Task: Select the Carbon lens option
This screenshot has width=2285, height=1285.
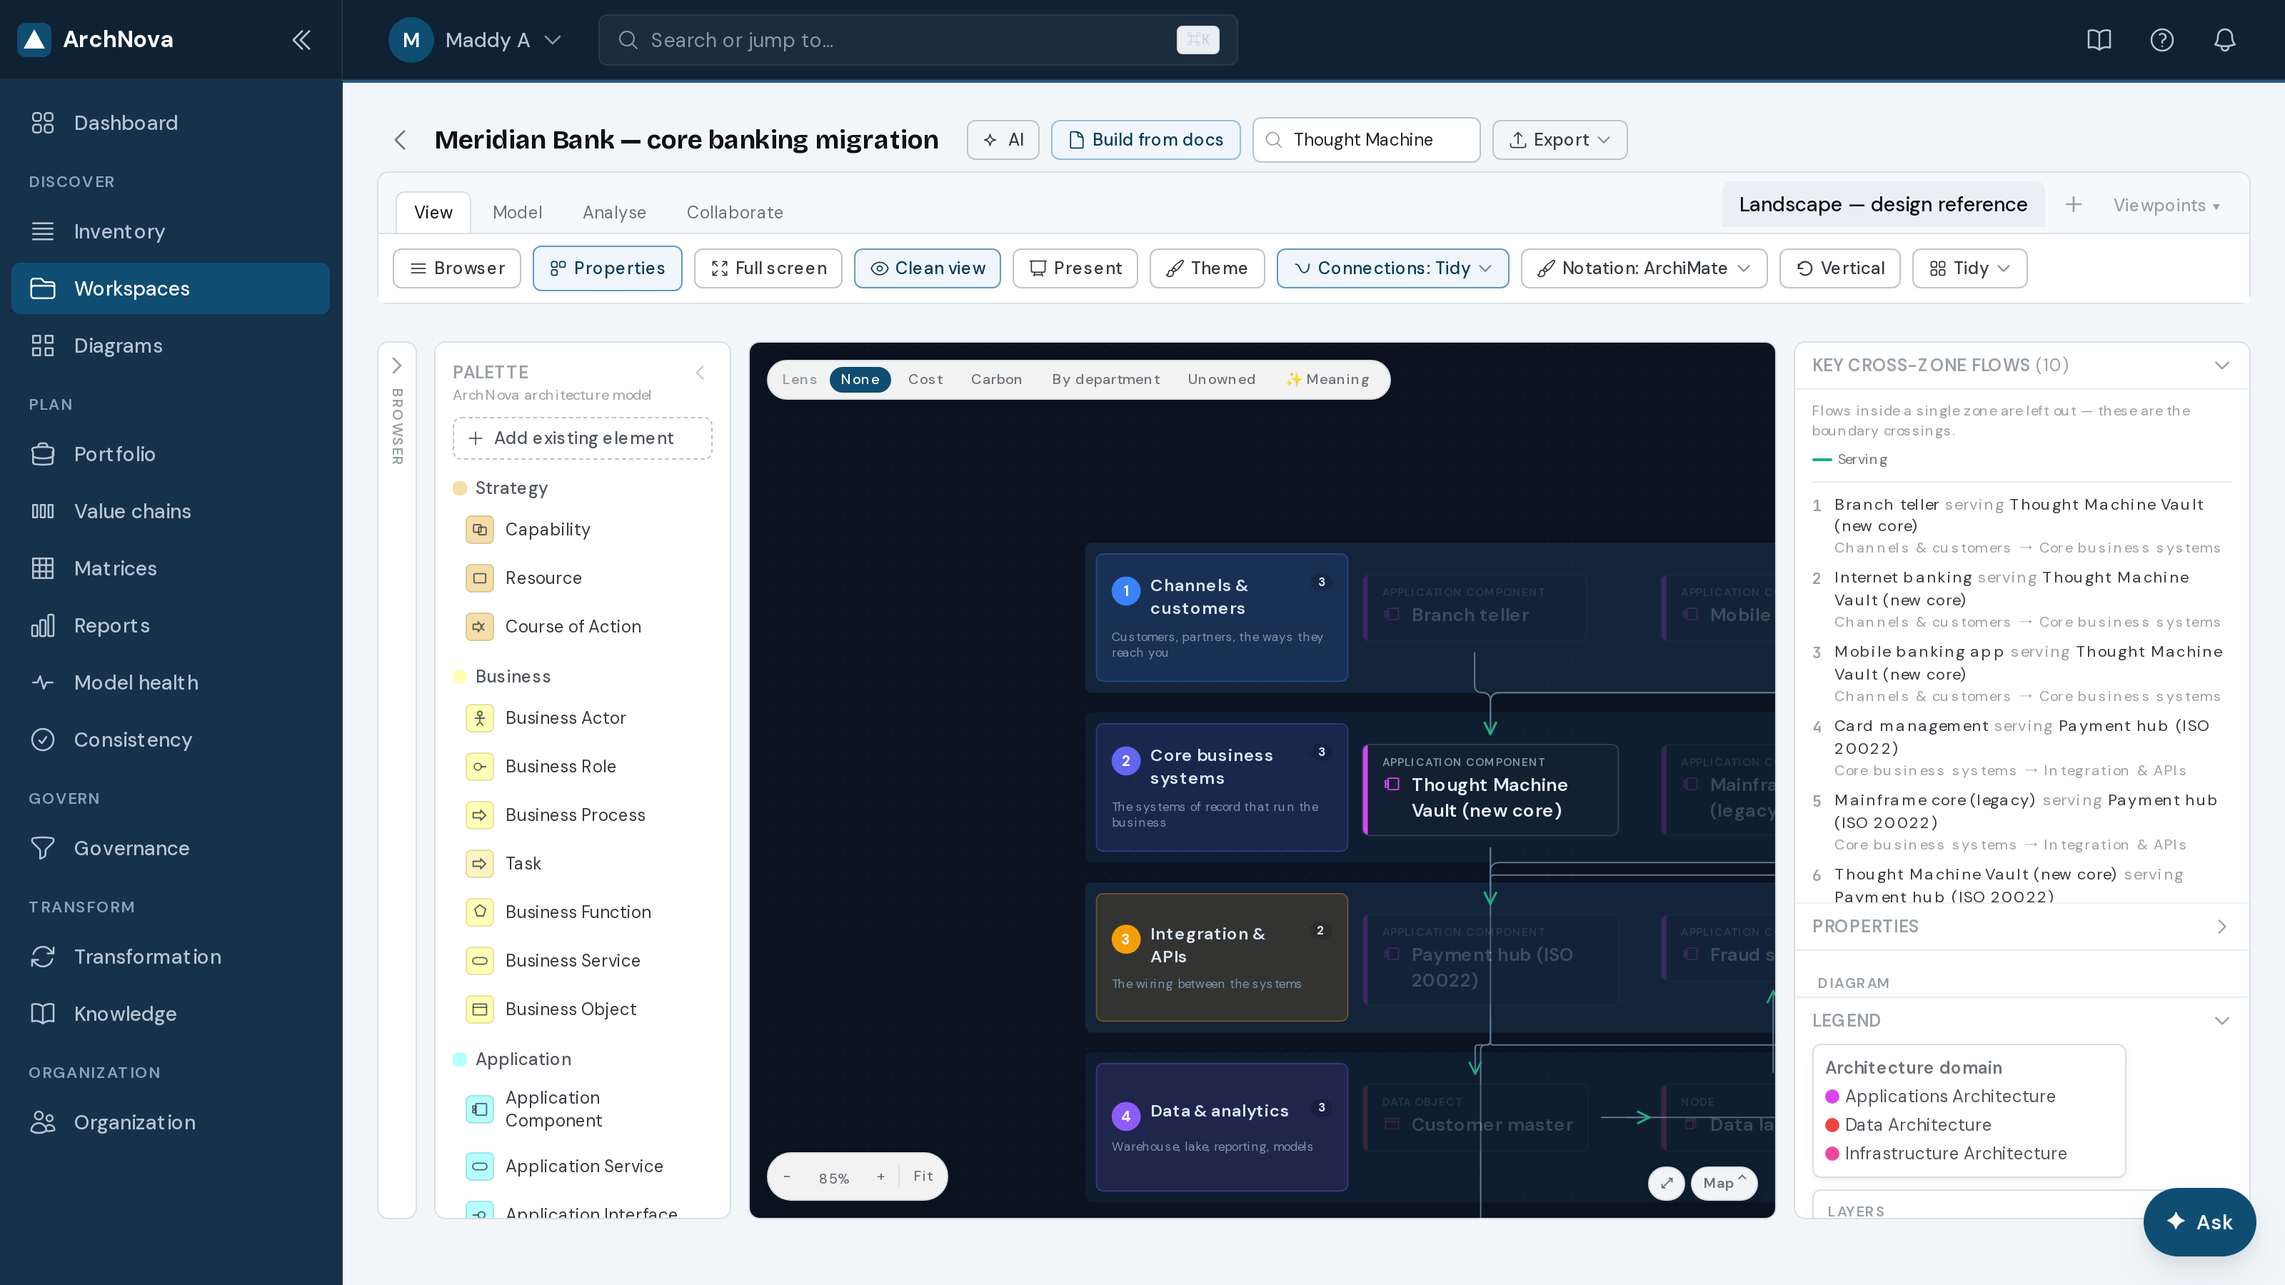Action: point(996,380)
